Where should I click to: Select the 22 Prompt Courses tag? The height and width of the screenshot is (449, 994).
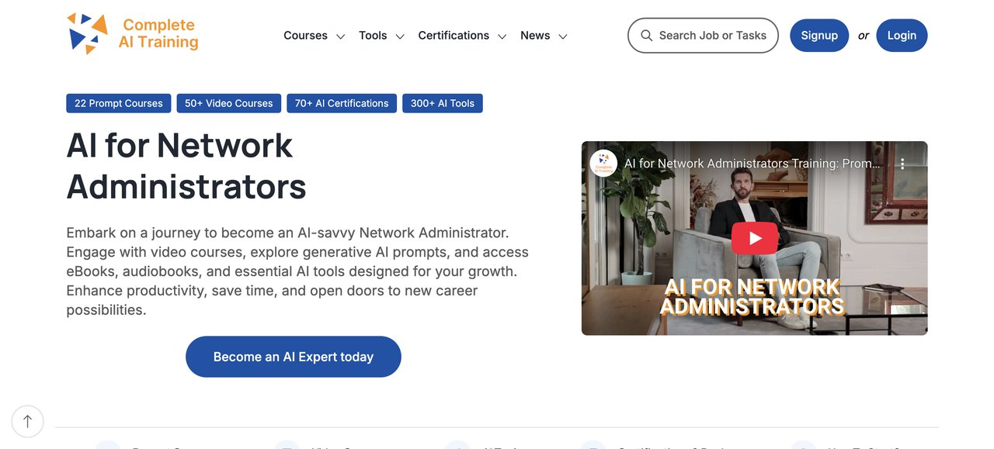(x=119, y=103)
